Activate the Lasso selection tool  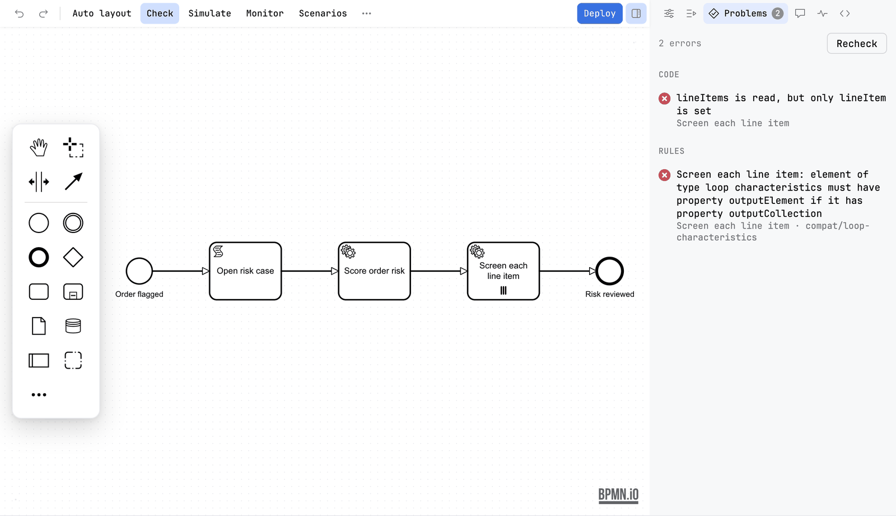(x=73, y=148)
